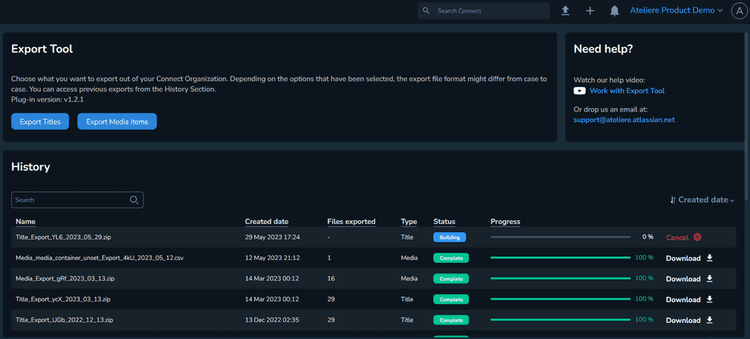
Task: Select Title_Export_YL6_2023_05_29.zip name
Action: pyautogui.click(x=63, y=237)
